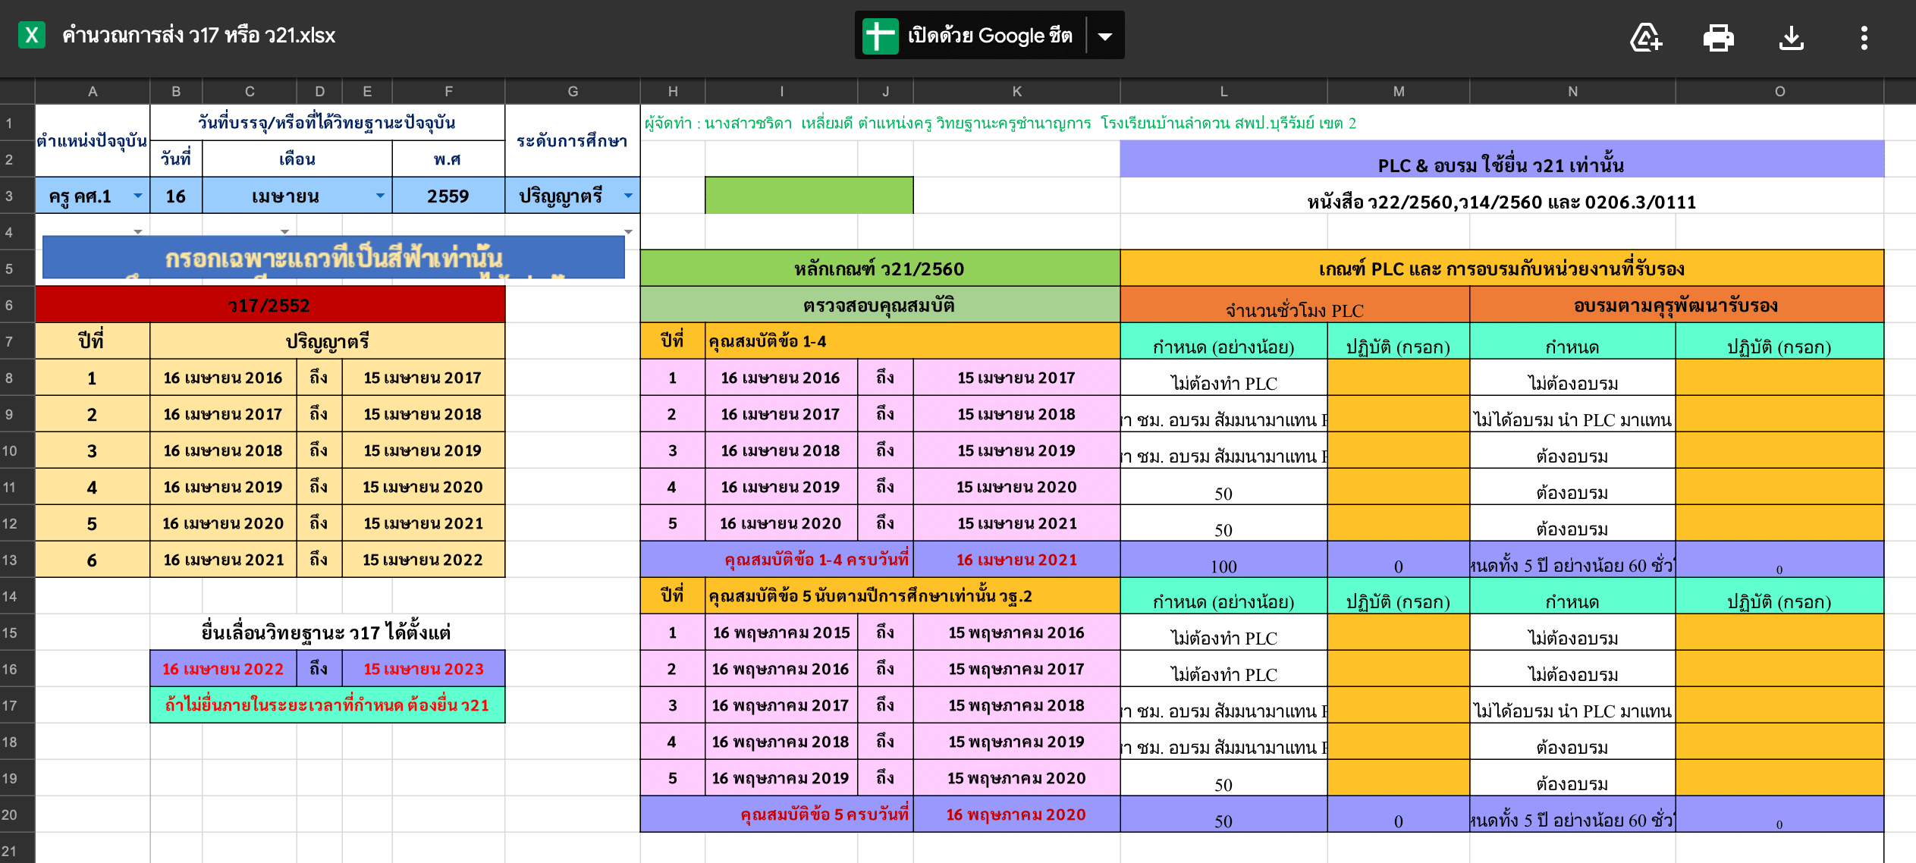Click the ไม่ต้องทำ PLC cell in row 8
This screenshot has height=863, width=1916.
1223,378
